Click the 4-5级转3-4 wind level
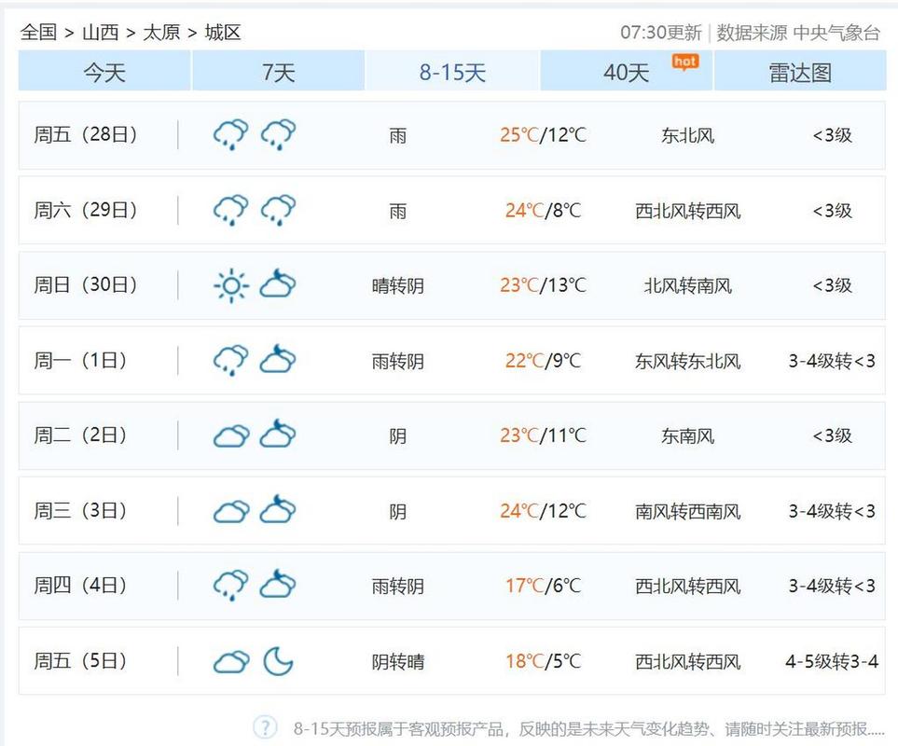The height and width of the screenshot is (746, 898). click(832, 662)
